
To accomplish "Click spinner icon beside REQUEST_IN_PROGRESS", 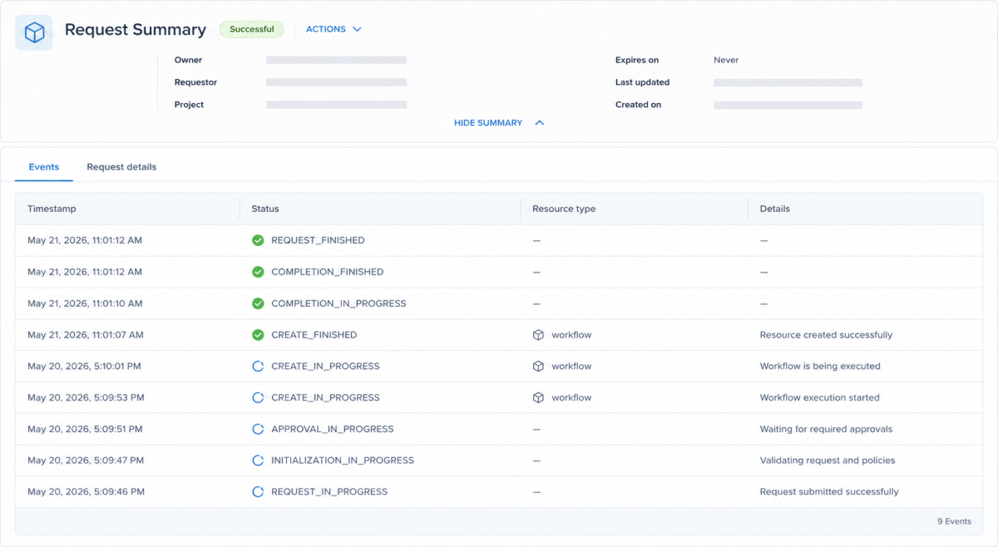I will (x=258, y=492).
